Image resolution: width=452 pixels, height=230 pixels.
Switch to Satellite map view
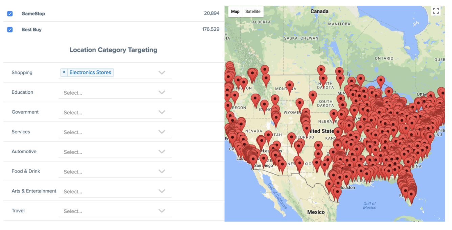click(253, 11)
